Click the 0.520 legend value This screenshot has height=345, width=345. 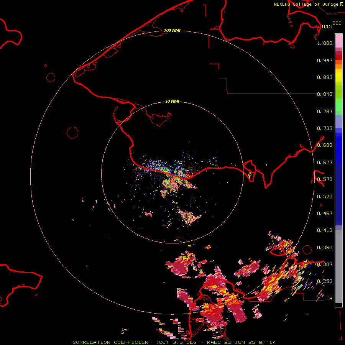click(325, 197)
